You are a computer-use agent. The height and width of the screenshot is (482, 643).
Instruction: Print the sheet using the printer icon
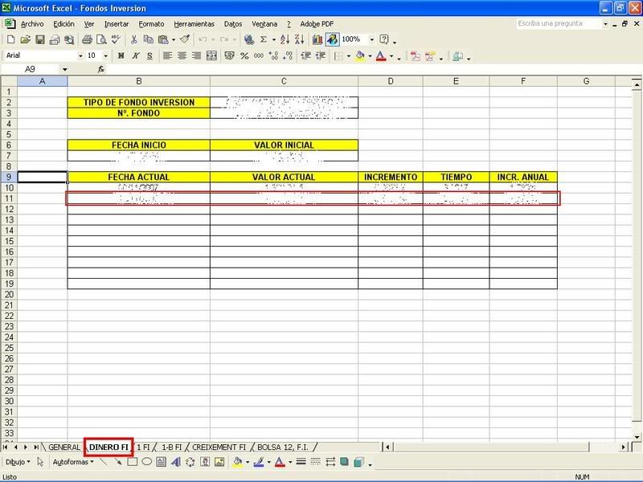[87, 39]
